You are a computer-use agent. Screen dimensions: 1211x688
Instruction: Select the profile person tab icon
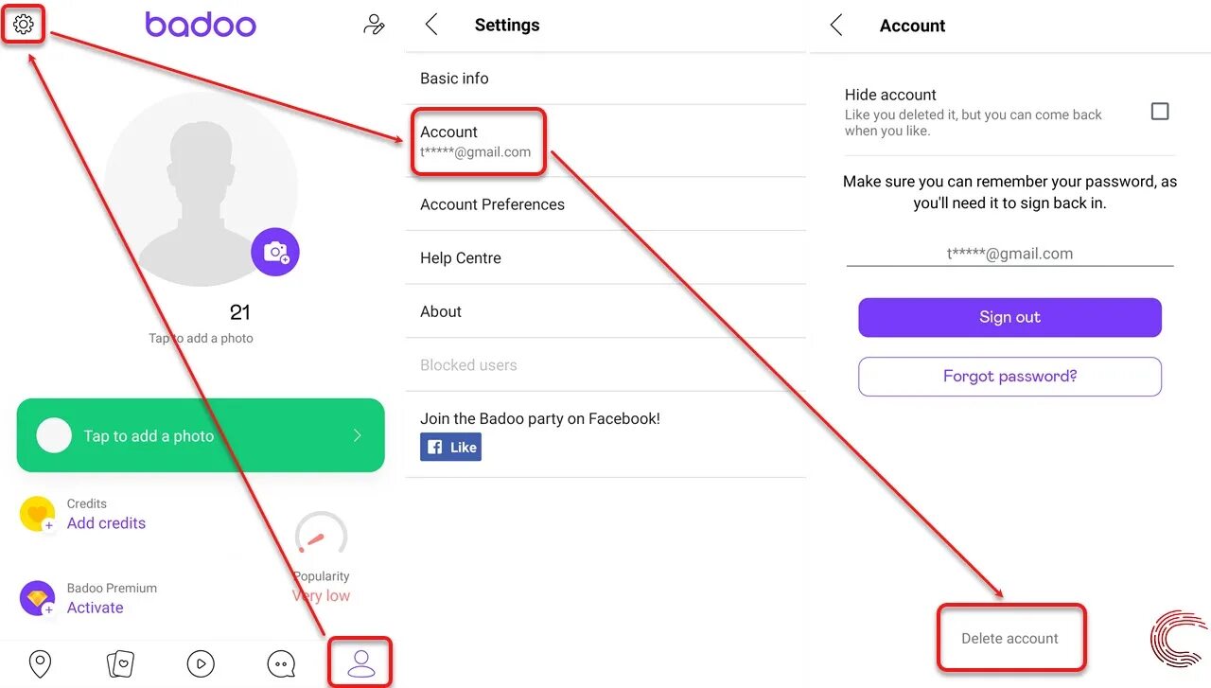click(361, 663)
